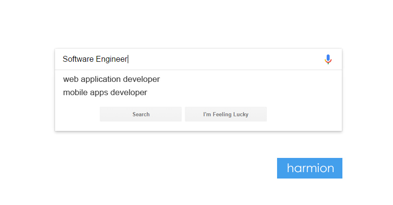Place cursor on the word 'Software'
Screen dimensions: 393x205
[x=78, y=59]
